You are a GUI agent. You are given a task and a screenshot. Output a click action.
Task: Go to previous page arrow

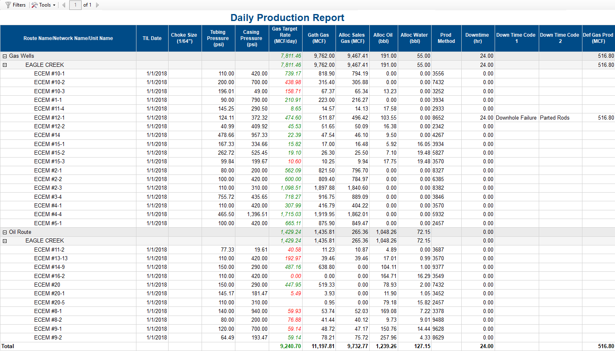(63, 5)
